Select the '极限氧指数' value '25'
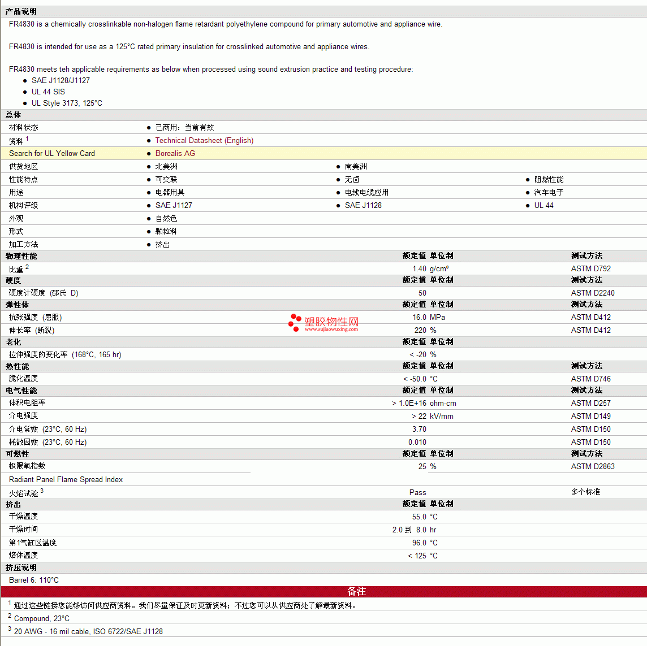This screenshot has height=646, width=647. pos(422,467)
